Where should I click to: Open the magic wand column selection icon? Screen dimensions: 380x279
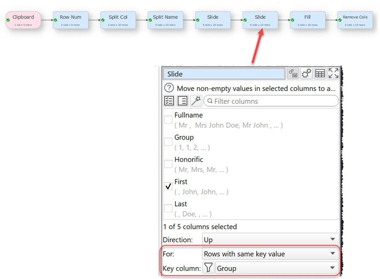click(x=196, y=101)
